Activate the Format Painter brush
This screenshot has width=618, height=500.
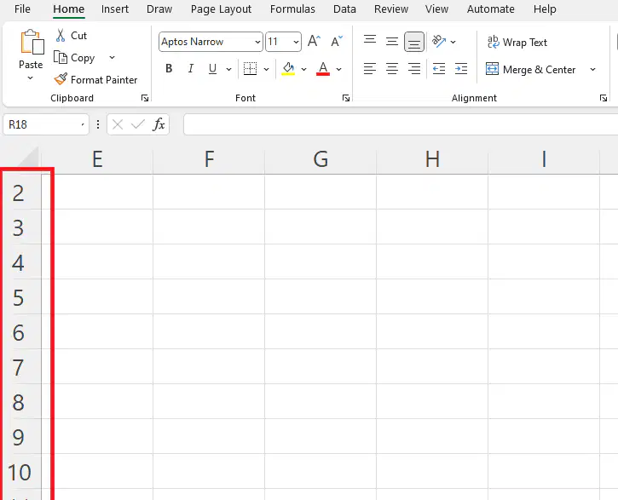[95, 80]
